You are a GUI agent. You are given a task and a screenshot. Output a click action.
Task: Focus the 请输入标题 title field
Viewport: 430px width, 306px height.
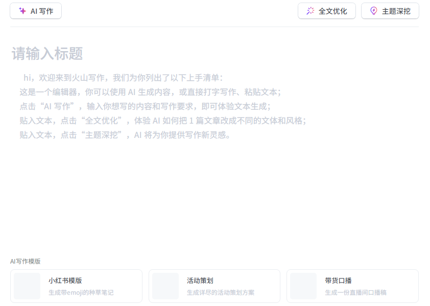47,54
